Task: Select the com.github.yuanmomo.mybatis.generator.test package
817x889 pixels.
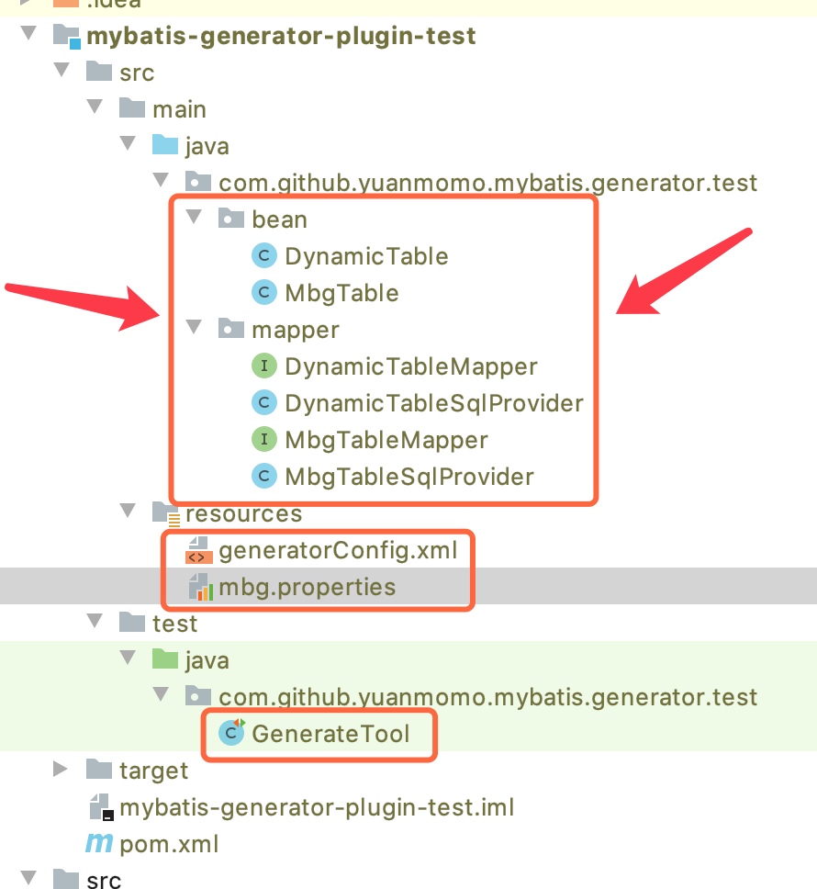Action: pos(487,182)
